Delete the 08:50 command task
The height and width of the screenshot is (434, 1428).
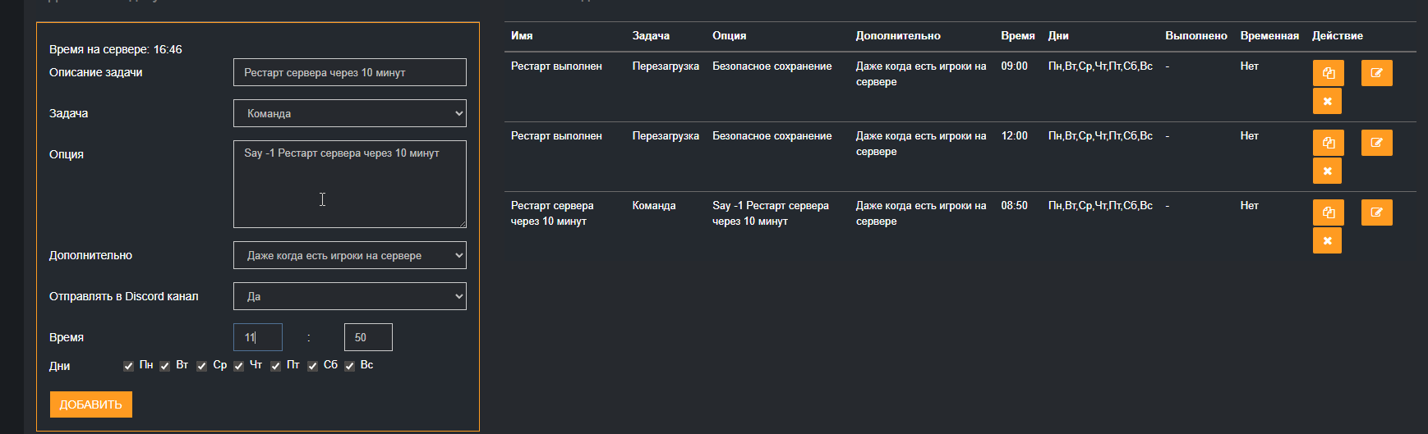pos(1327,241)
